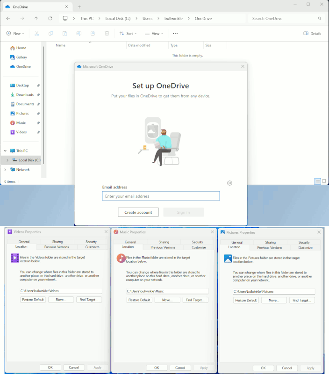The height and width of the screenshot is (374, 329).
Task: Click the pause animation icon in OneDrive setup
Action: [229, 183]
